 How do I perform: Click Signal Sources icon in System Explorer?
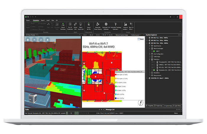pyautogui.click(x=152, y=46)
